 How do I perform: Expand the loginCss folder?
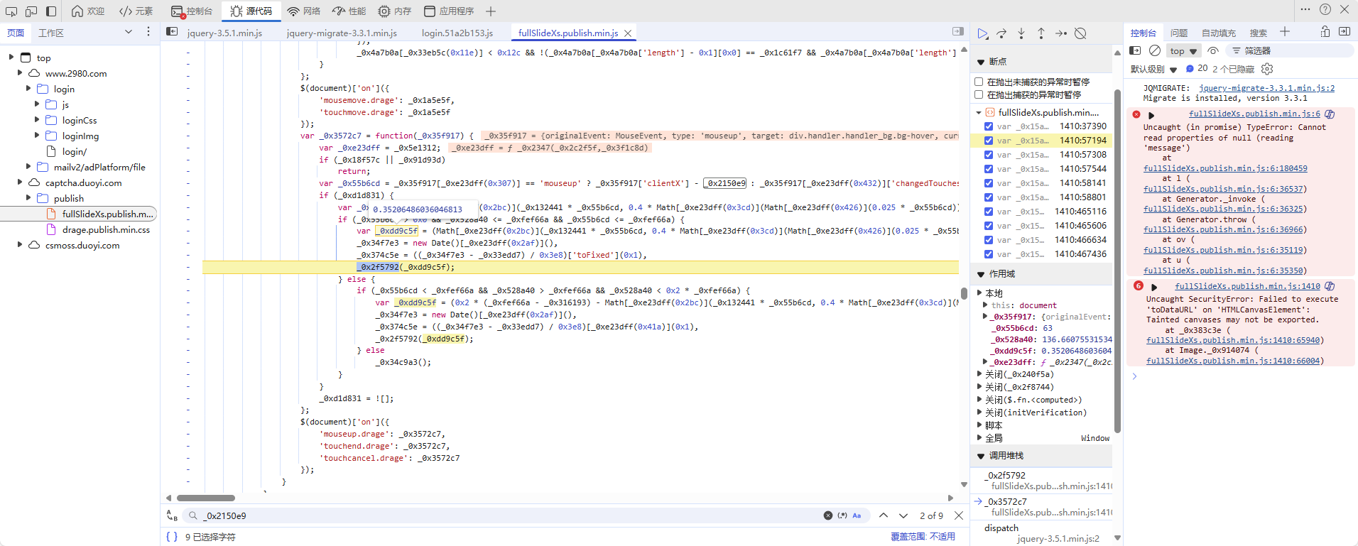pos(37,119)
